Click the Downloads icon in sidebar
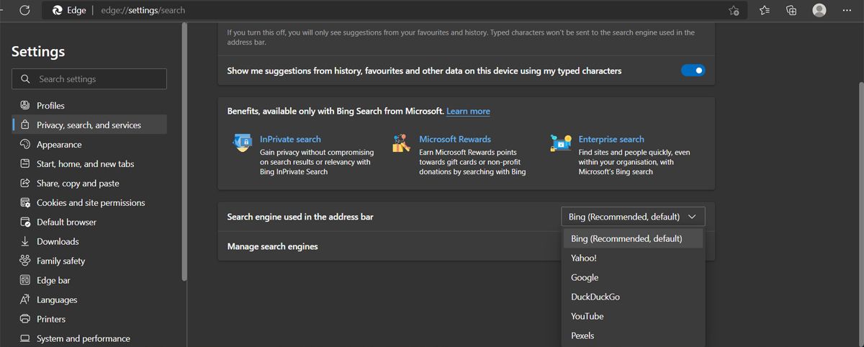 pyautogui.click(x=25, y=242)
